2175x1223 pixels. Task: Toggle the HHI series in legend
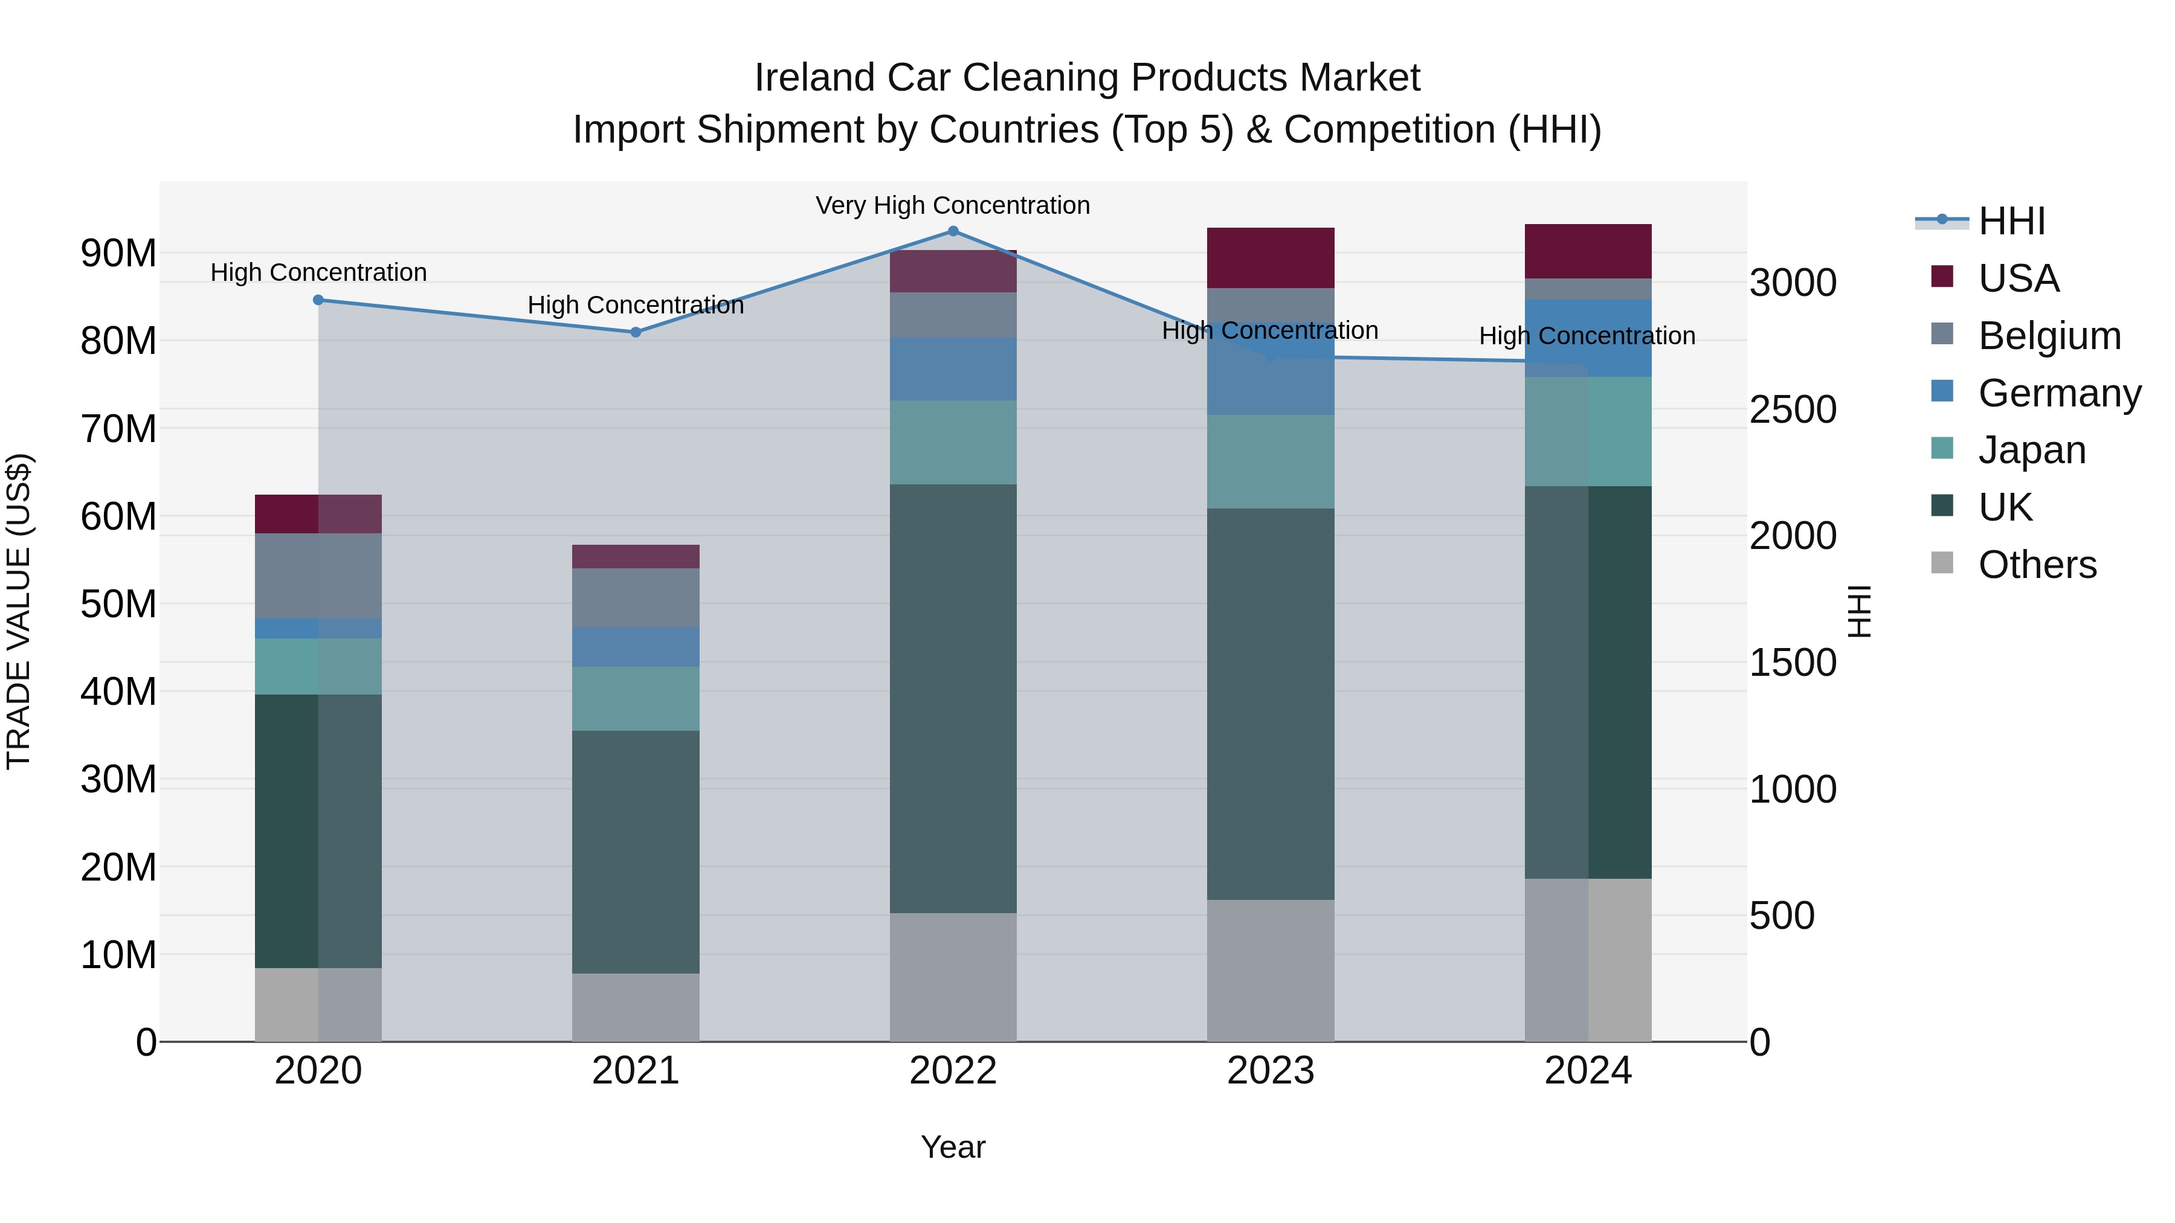point(1981,221)
